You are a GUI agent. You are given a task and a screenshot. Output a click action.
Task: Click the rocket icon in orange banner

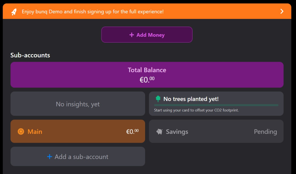[14, 12]
